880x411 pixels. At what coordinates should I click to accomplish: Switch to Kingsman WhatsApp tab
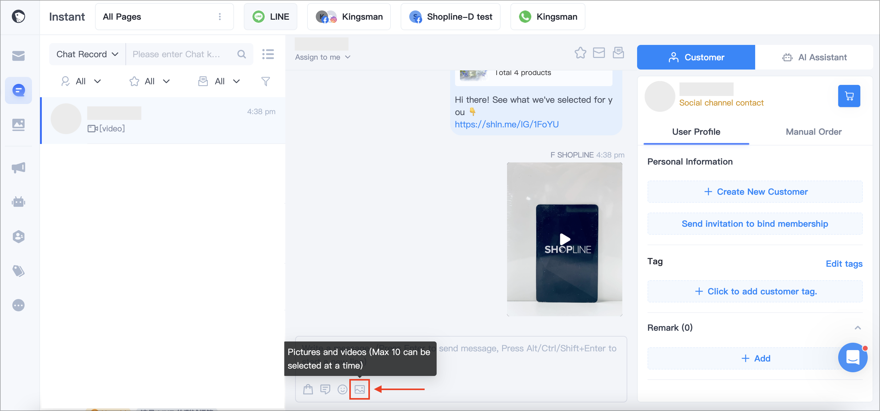pos(548,17)
